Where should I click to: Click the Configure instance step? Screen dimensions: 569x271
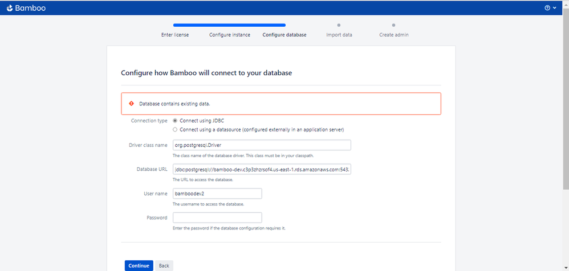click(230, 35)
